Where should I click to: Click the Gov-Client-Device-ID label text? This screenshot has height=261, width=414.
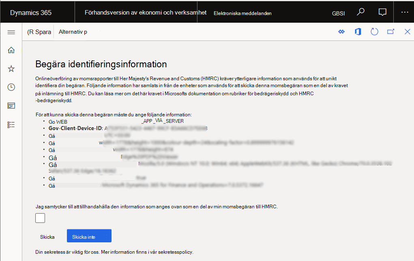(75, 128)
